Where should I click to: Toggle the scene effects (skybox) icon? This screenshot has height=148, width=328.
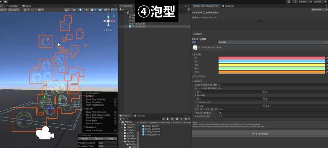[x=92, y=10]
